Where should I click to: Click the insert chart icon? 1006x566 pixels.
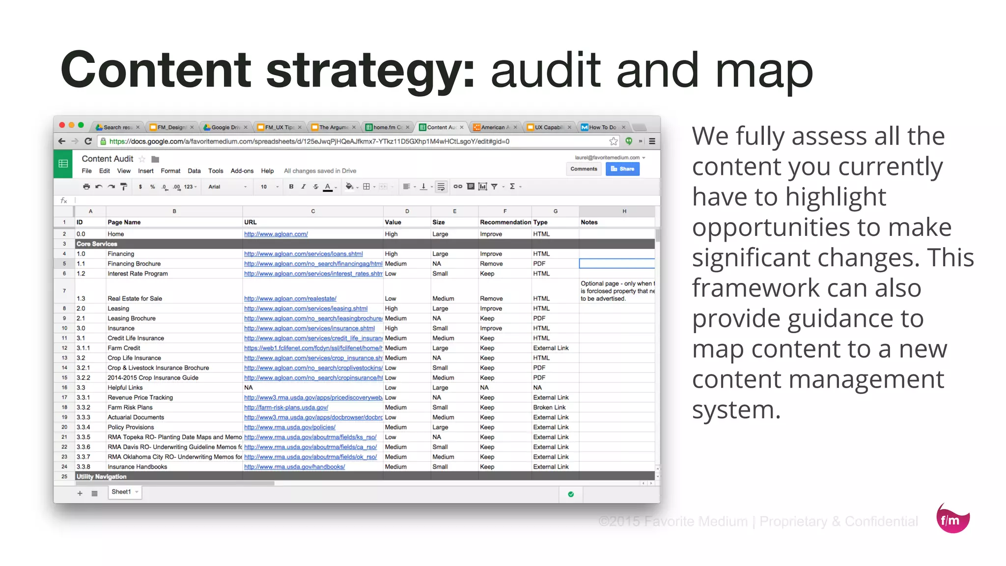(483, 187)
